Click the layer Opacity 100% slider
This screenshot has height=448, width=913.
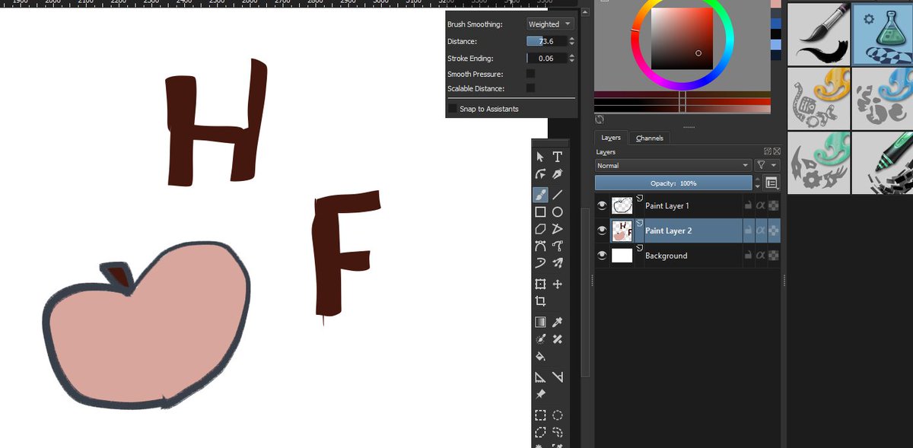pos(673,183)
